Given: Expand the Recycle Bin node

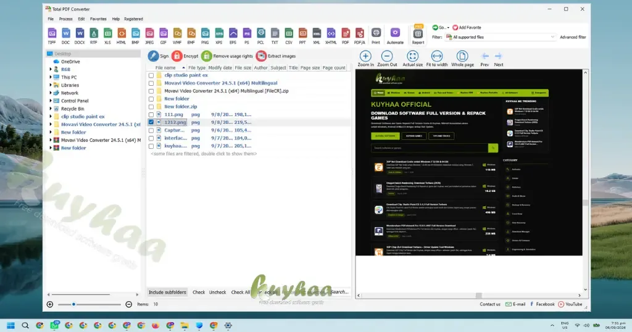Looking at the screenshot, I should click(51, 109).
